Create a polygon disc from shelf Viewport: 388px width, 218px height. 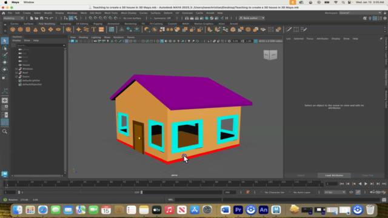pos(58,30)
